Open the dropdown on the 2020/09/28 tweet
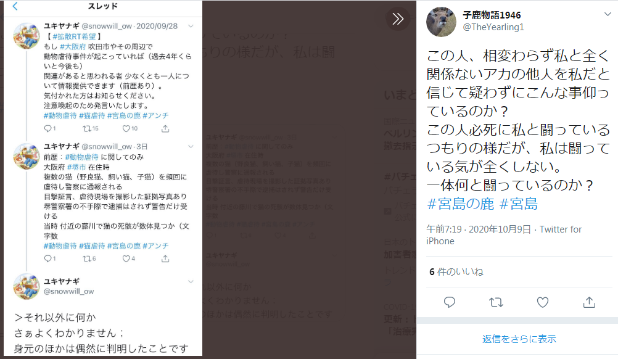The image size is (618, 359). [191, 26]
